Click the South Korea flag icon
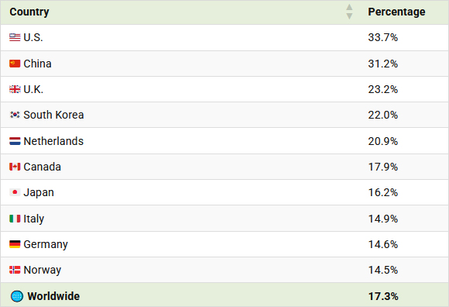The width and height of the screenshot is (449, 307). (15, 115)
